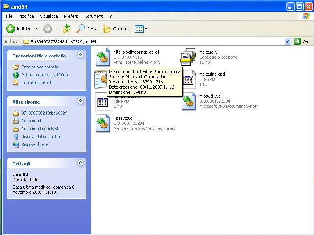Open the Visualizza menu
The width and height of the screenshot is (314, 235).
coord(49,16)
